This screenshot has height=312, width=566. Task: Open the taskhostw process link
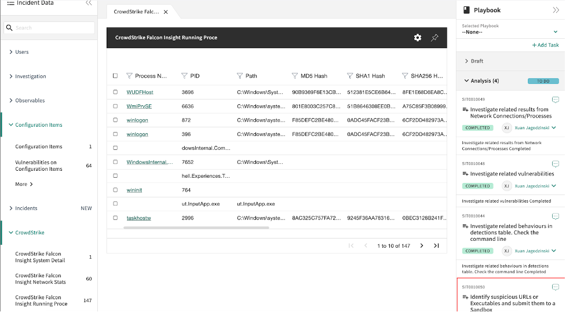(x=138, y=218)
